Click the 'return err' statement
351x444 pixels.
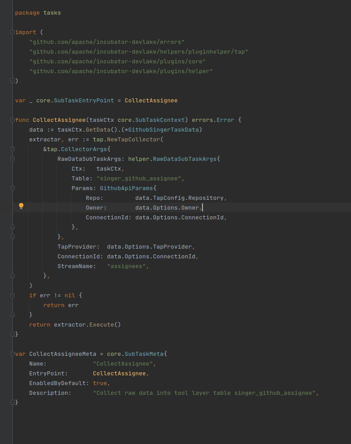click(x=61, y=305)
